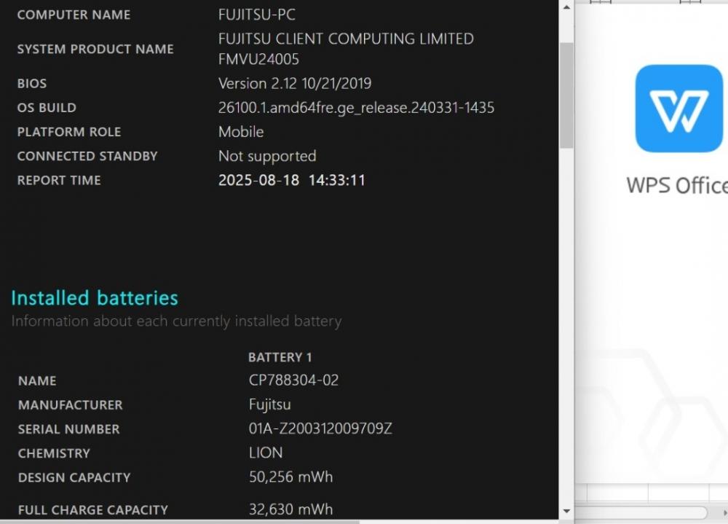Click the Not supported connected standby value
The width and height of the screenshot is (728, 524).
(267, 156)
